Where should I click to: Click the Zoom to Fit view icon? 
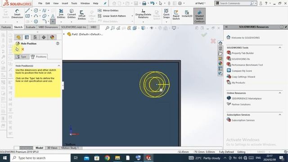click(x=107, y=28)
